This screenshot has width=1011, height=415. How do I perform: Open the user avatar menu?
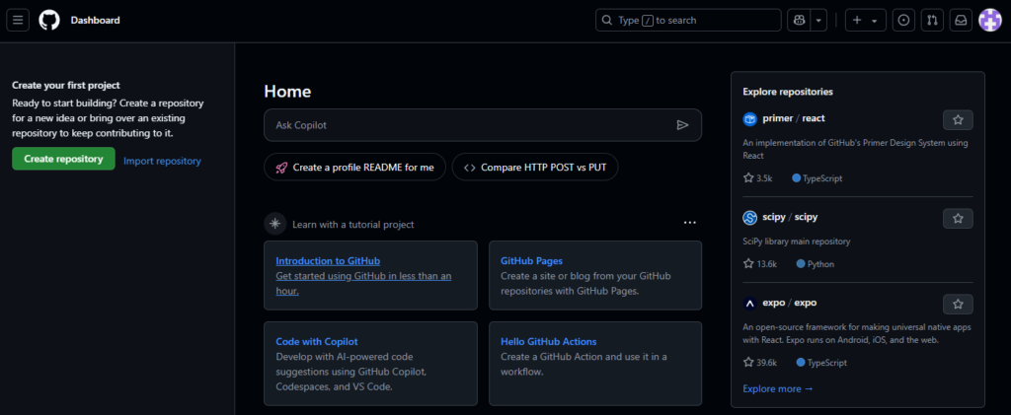989,20
